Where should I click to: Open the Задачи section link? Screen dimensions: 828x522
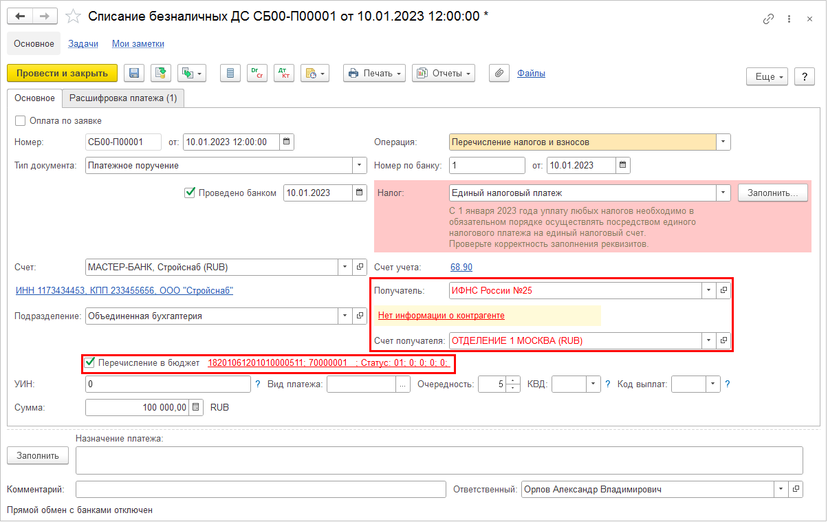83,43
